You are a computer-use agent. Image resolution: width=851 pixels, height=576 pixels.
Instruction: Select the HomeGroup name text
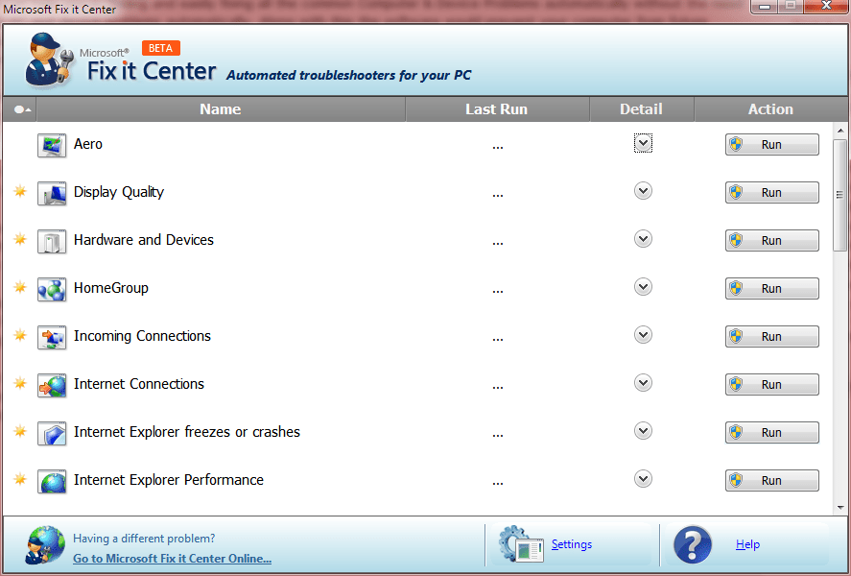click(x=111, y=288)
